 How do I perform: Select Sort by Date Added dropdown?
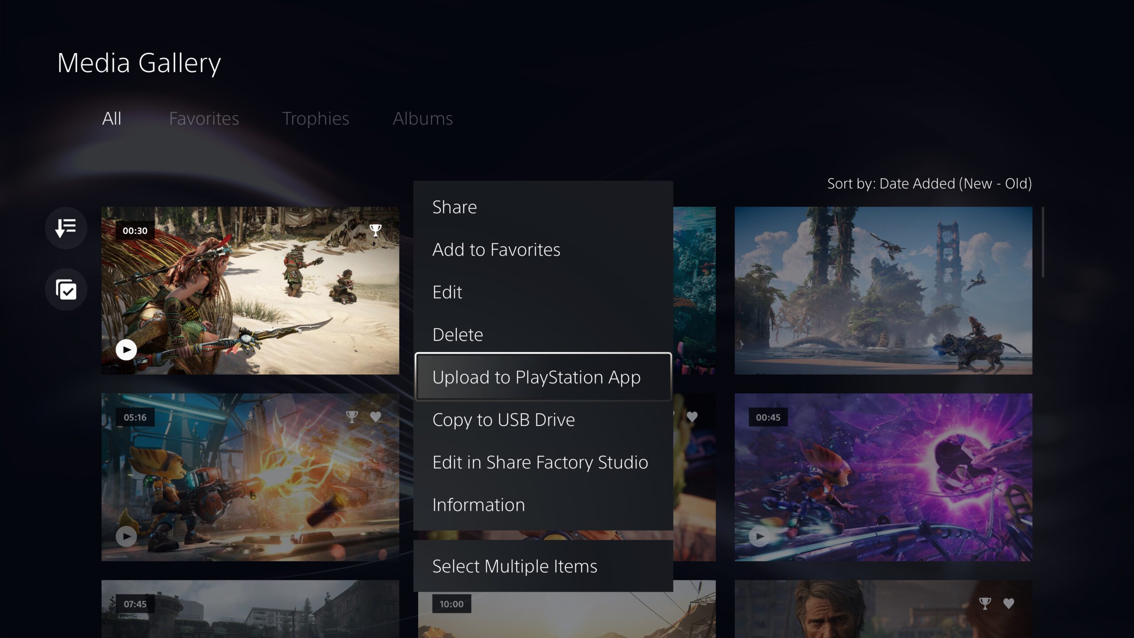click(x=928, y=183)
